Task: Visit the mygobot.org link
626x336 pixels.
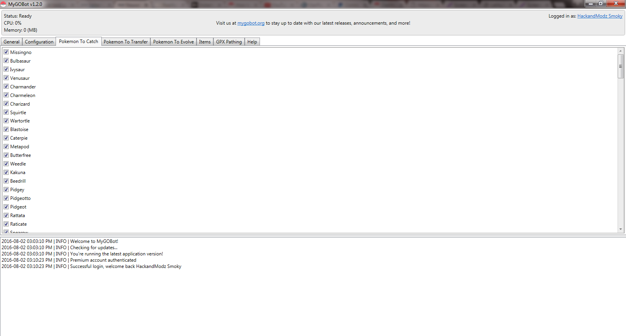Action: 251,23
